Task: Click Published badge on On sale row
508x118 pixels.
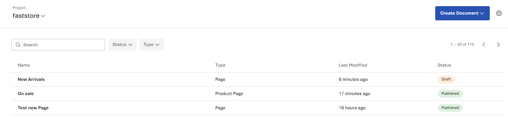Action: coord(450,93)
